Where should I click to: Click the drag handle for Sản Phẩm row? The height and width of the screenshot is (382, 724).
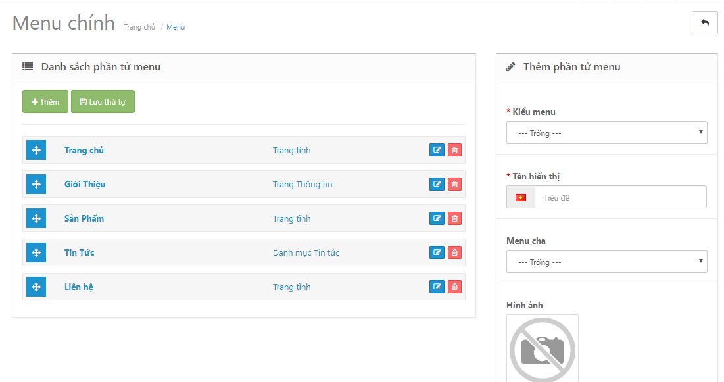pos(36,218)
